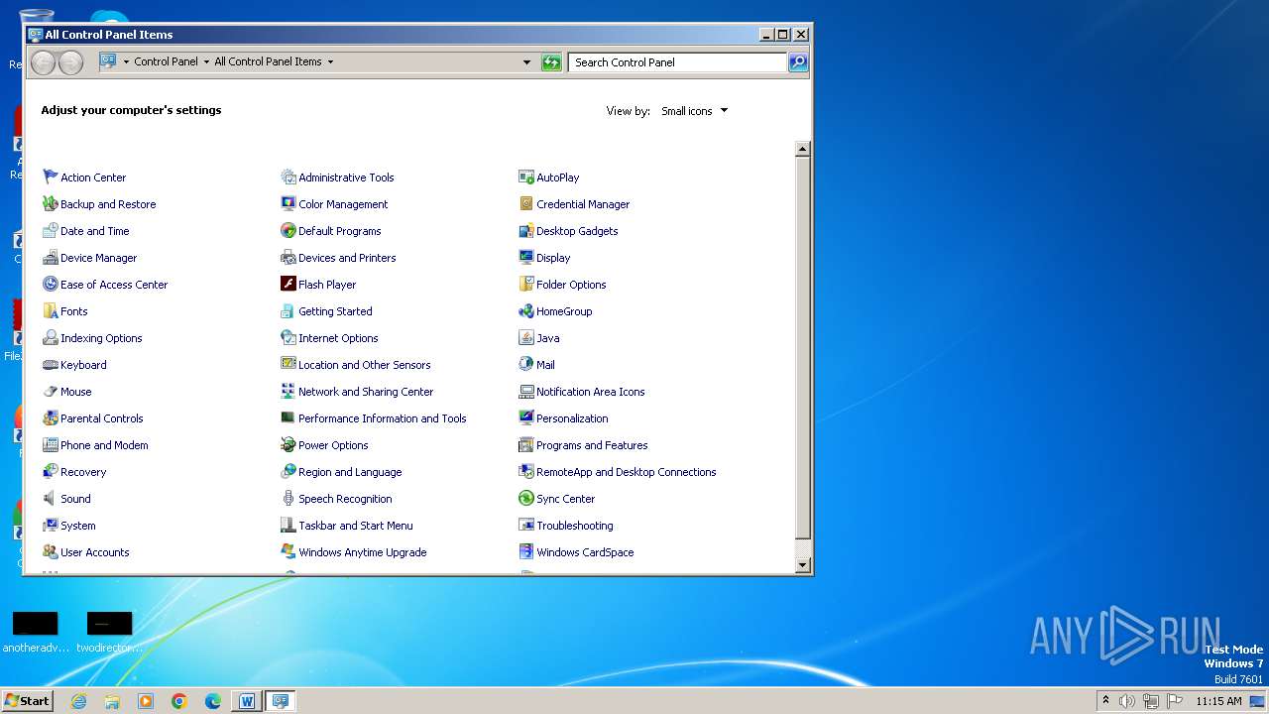Click the scrollbar up arrow
The width and height of the screenshot is (1269, 714).
coord(803,149)
